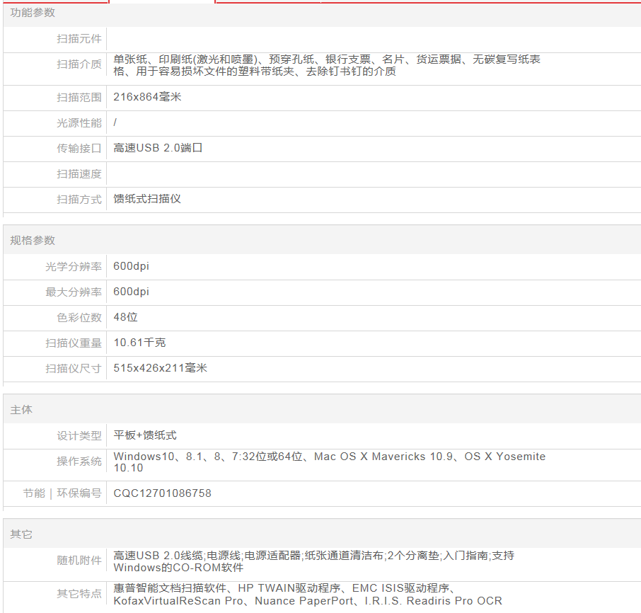
Task: Click the 平板+馈纸式 design type value
Action: tap(145, 435)
